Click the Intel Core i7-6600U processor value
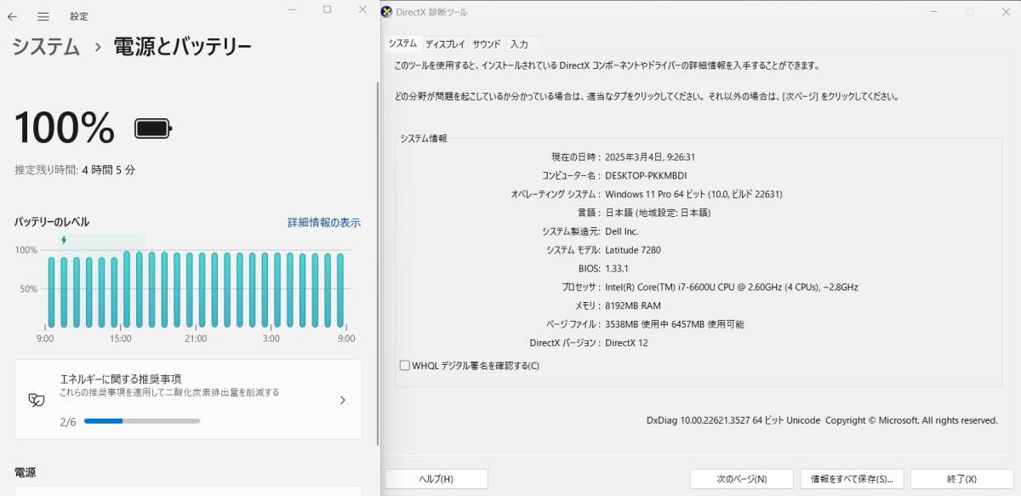1021x496 pixels. click(732, 288)
